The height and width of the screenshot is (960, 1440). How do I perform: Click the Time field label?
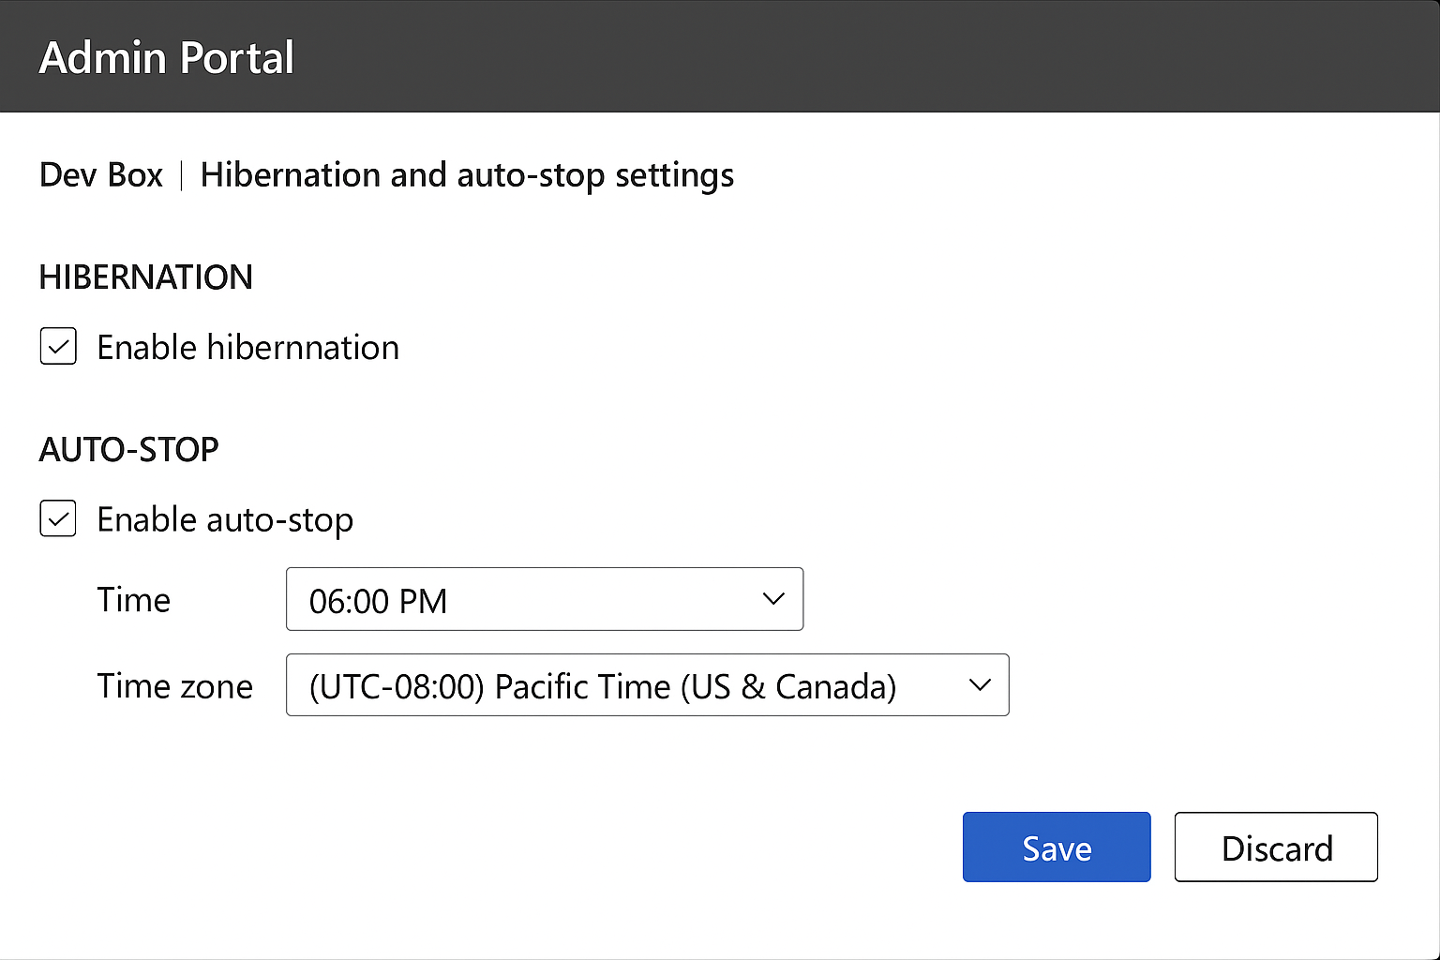(133, 599)
